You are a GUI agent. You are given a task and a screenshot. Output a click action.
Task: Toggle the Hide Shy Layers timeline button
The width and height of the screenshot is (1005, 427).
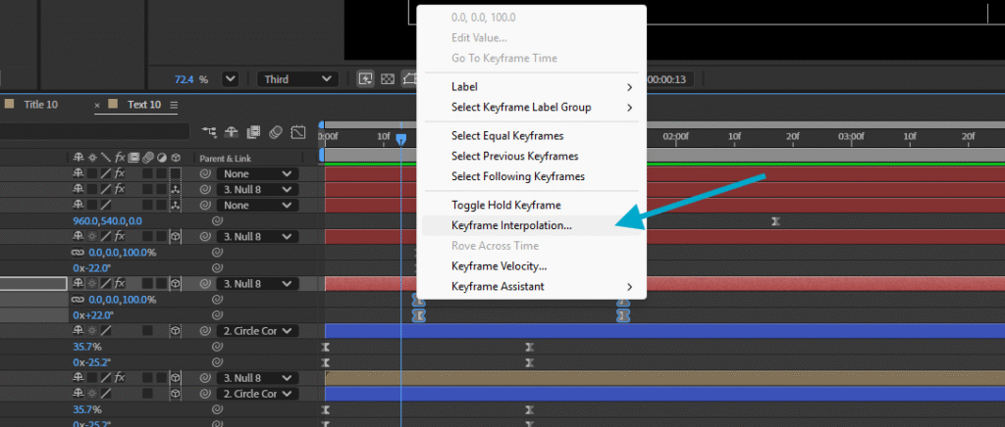(232, 131)
